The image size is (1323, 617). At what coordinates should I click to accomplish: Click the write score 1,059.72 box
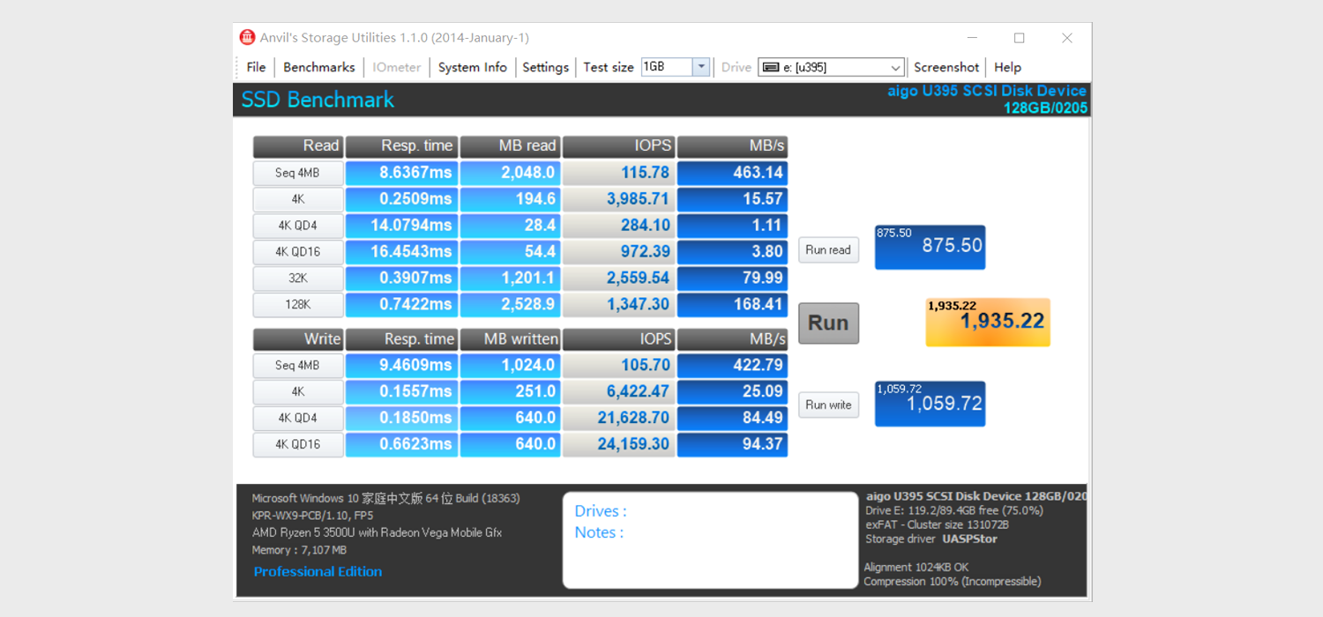pos(930,404)
